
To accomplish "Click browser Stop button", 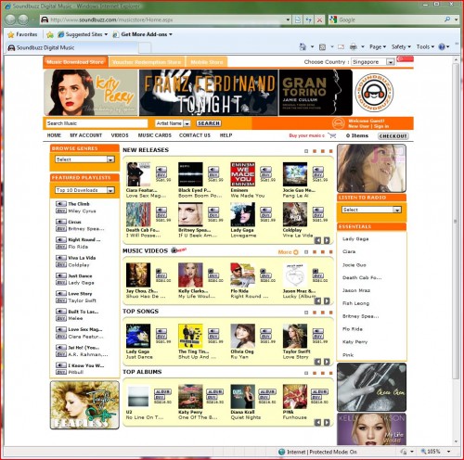I will click(x=319, y=19).
